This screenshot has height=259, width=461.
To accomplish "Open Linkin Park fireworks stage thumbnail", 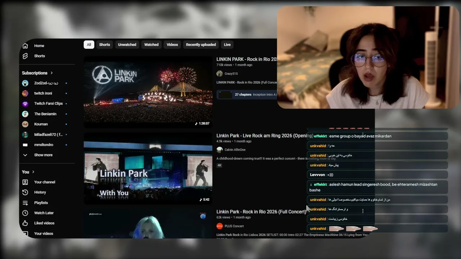I will click(148, 92).
